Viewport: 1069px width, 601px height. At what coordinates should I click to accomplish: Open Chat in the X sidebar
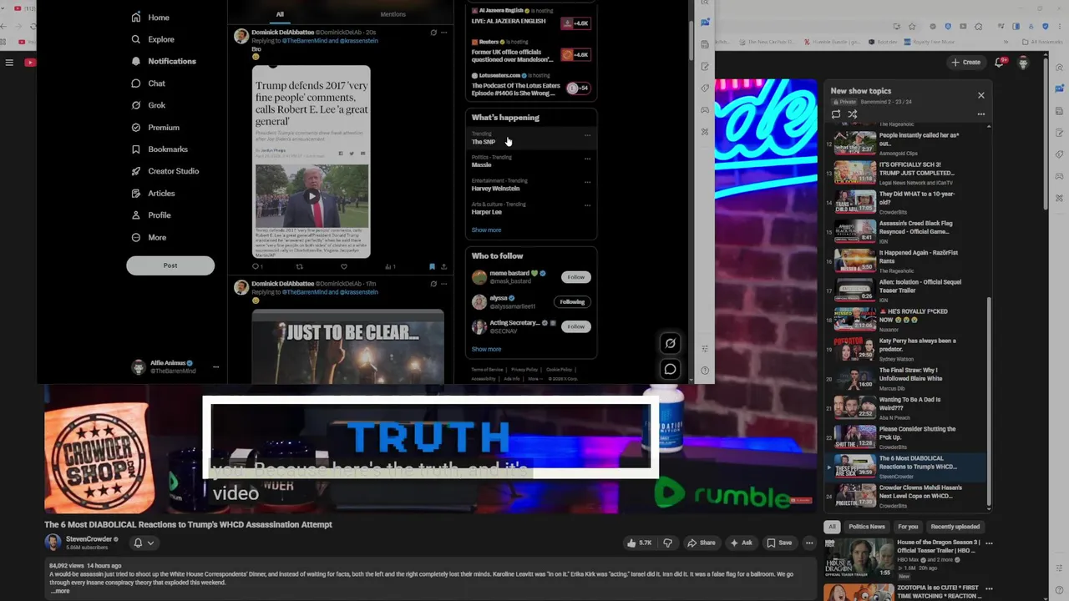[x=149, y=83]
